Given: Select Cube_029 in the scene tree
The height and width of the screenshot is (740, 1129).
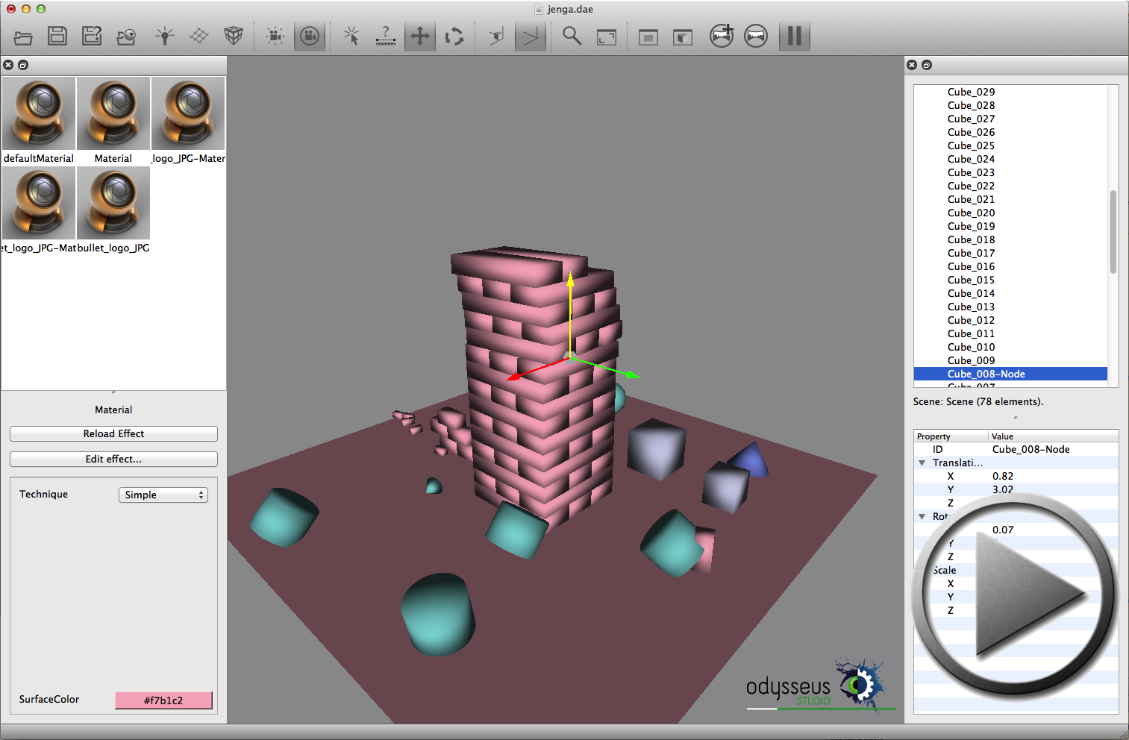Looking at the screenshot, I should point(971,92).
